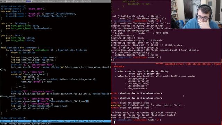Click the Git:master indicator in the mode line
This screenshot has height=125, width=222.
point(53,121)
